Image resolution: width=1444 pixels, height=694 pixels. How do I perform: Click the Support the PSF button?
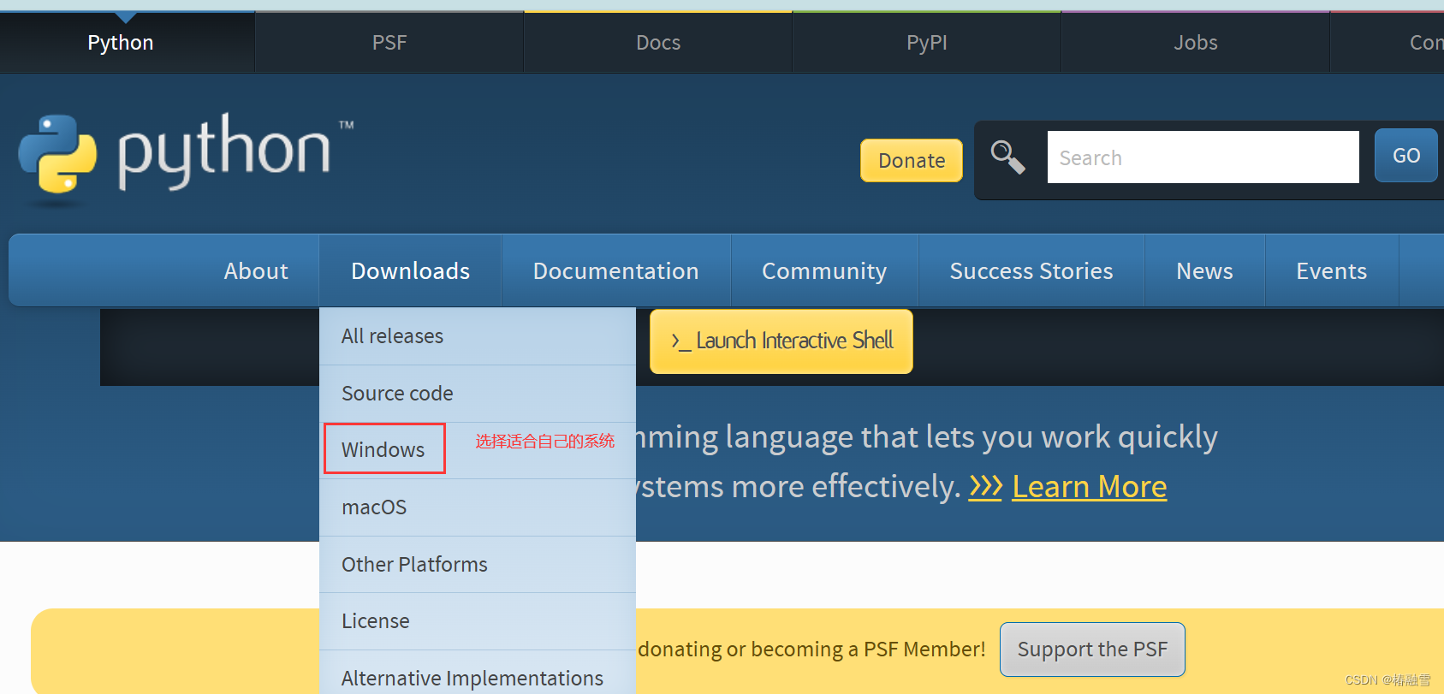coord(1092,650)
